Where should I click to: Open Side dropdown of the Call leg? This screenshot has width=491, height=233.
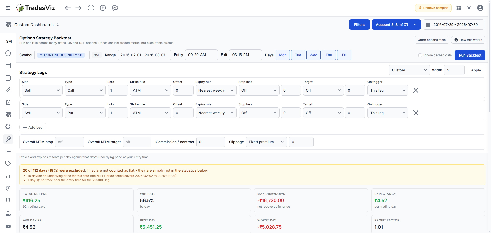[42, 90]
